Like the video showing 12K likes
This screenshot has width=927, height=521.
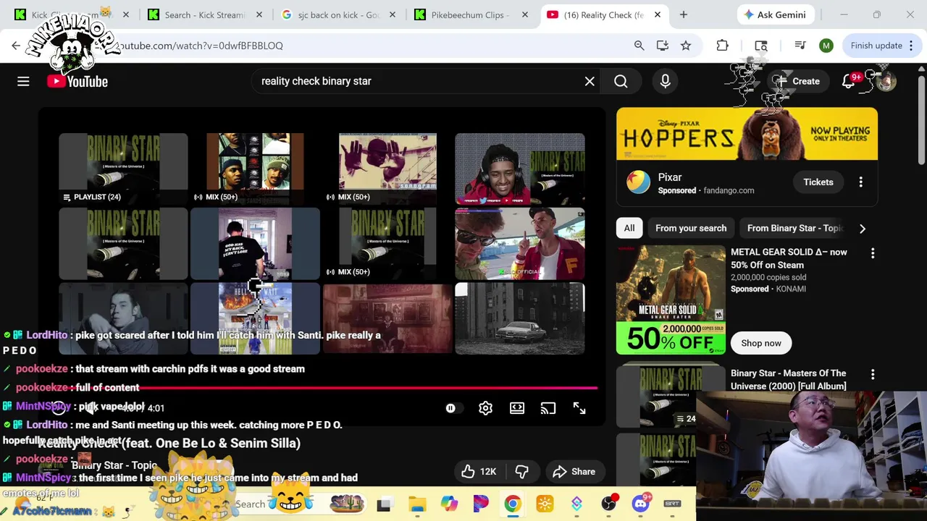coord(479,472)
